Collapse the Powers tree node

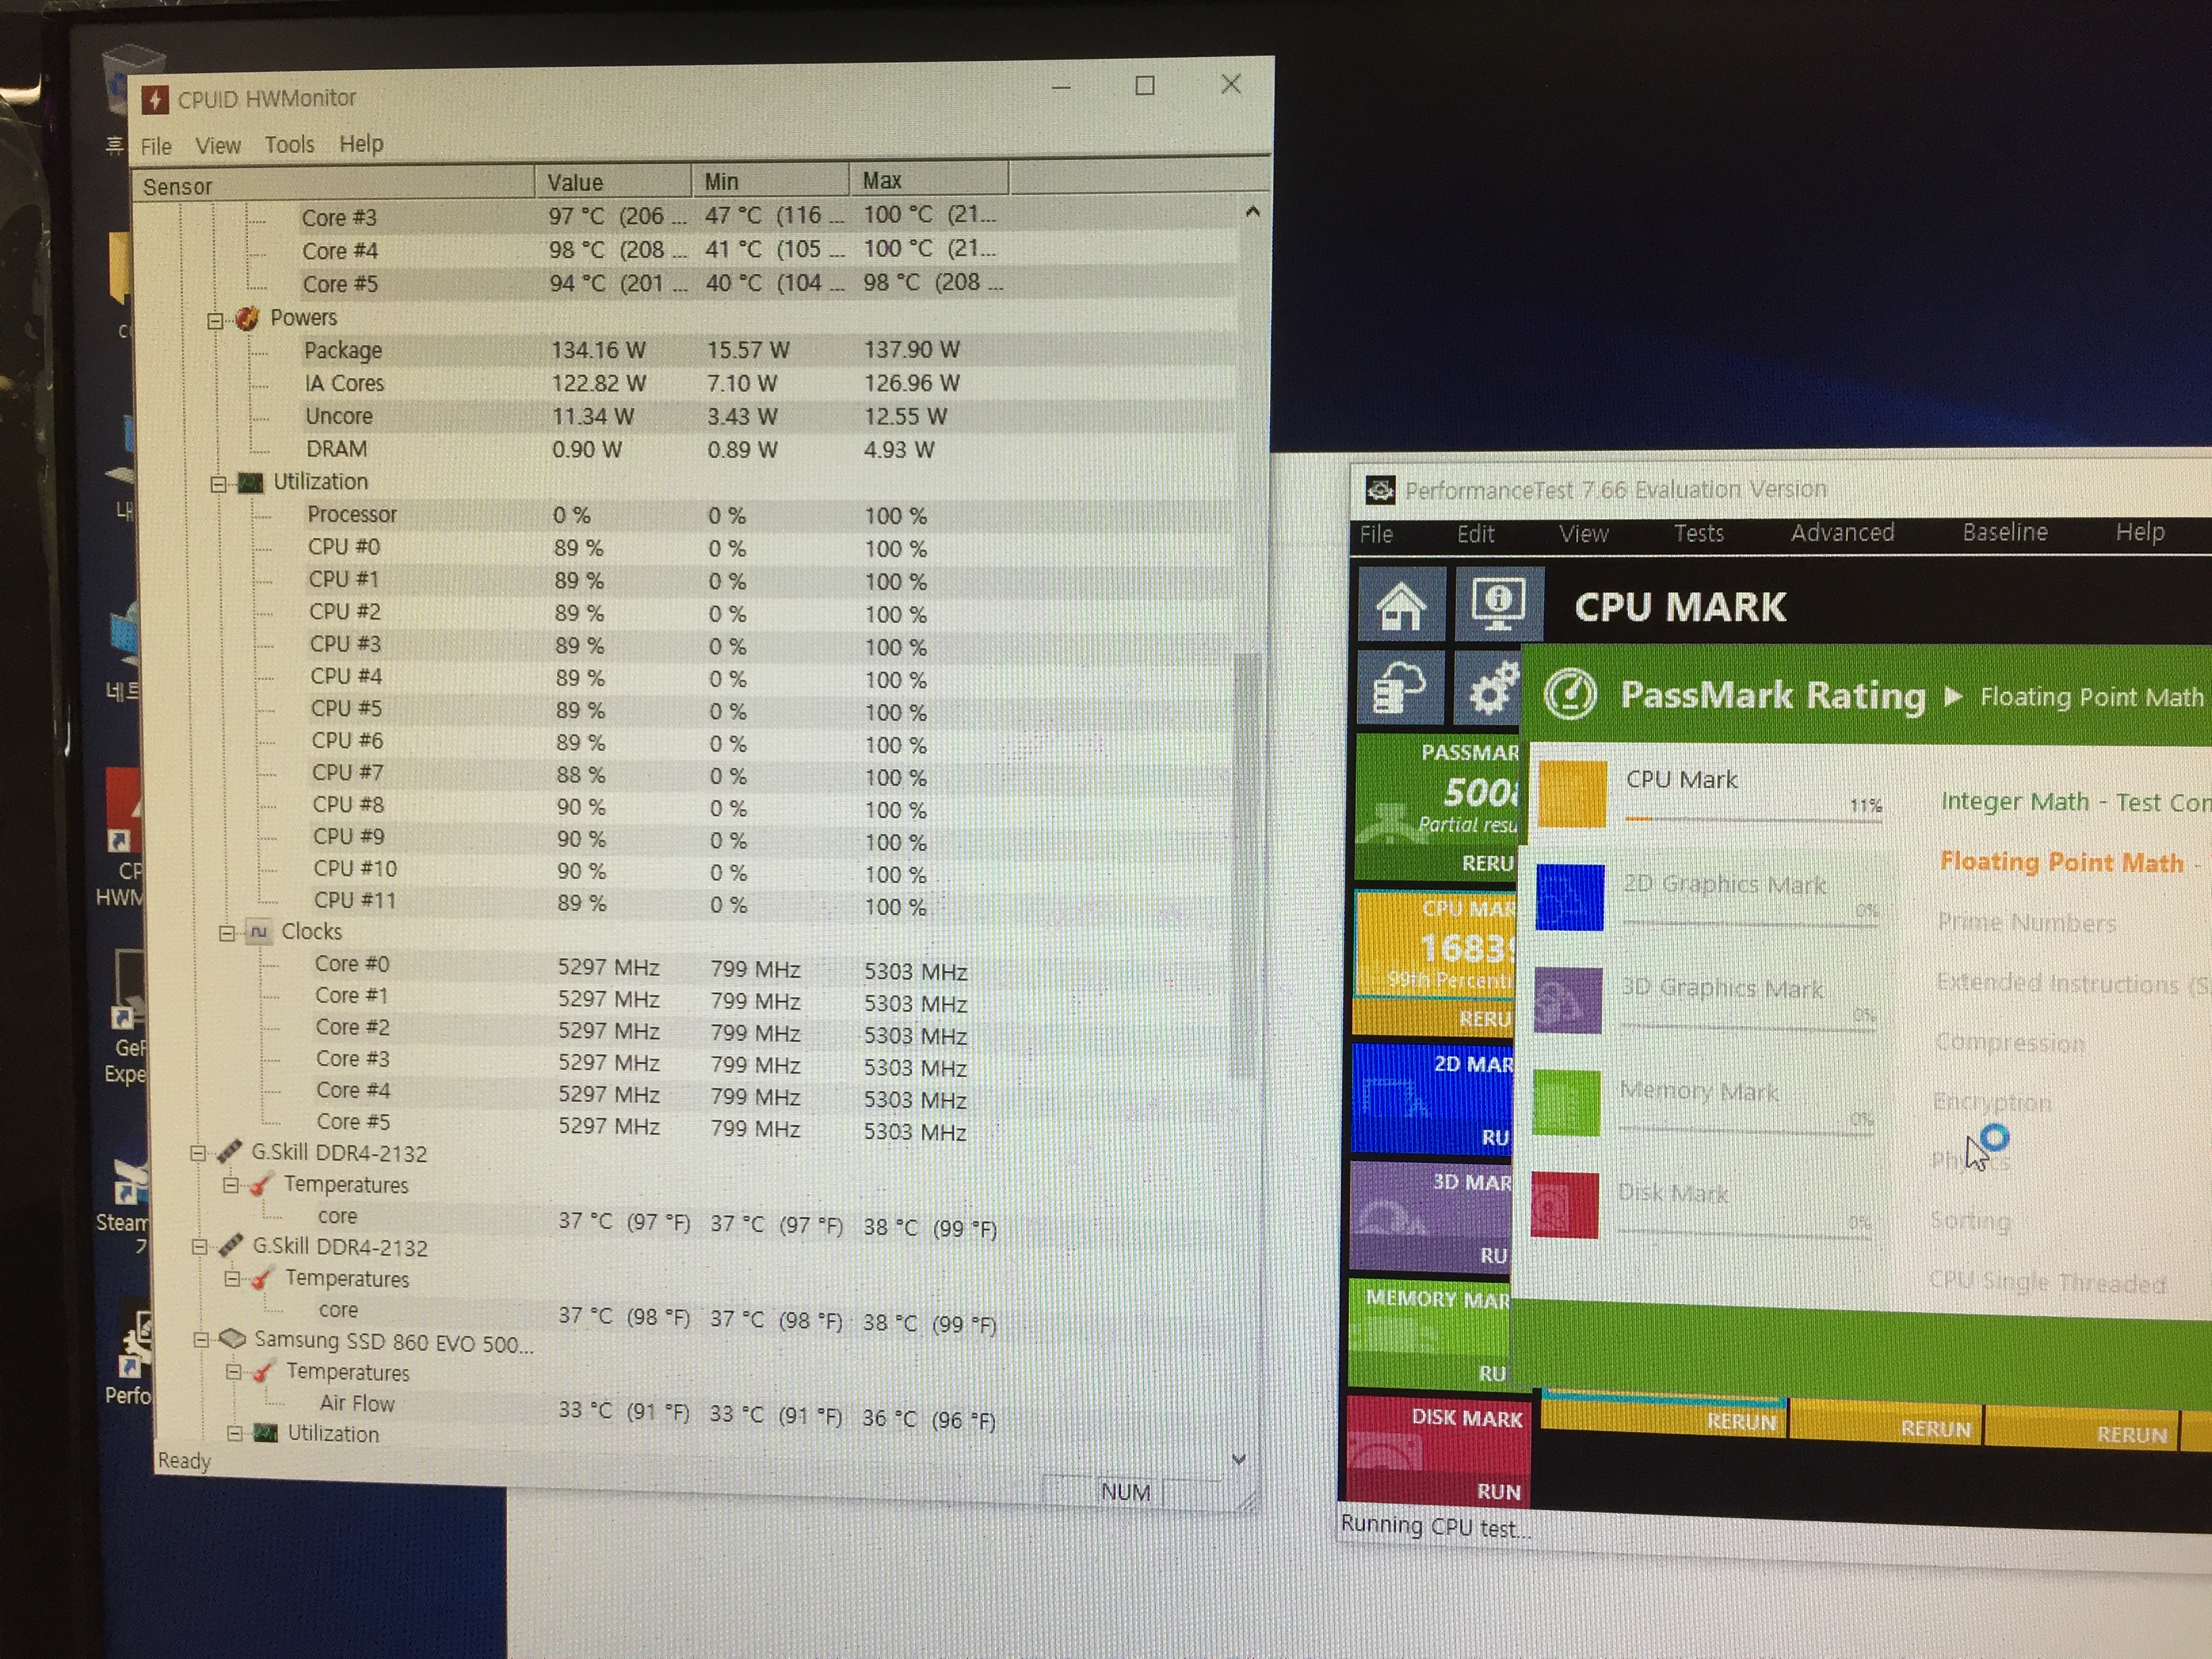[x=215, y=321]
